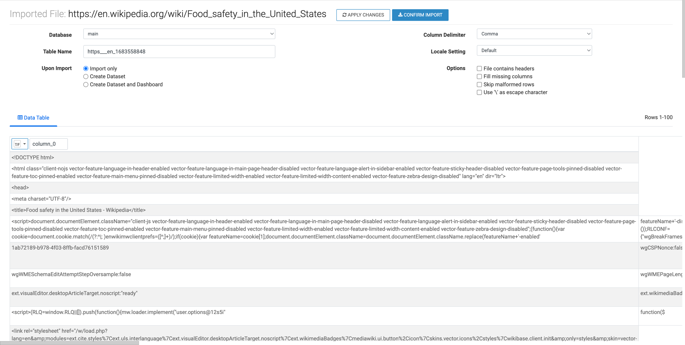Enable File contains headers option
Screen dimensions: 685x345
(479, 68)
